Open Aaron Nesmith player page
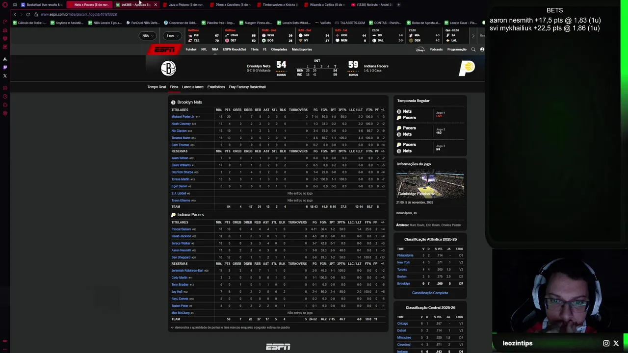This screenshot has width=628, height=353. [x=181, y=250]
